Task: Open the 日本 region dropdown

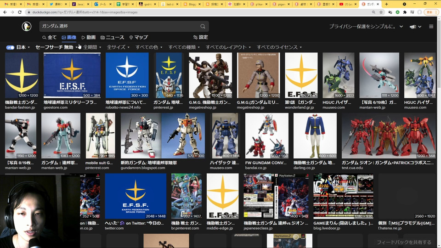Action: (x=23, y=47)
